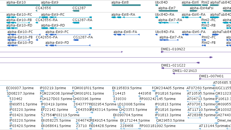The width and height of the screenshot is (231, 130).
Task: Select the Rtnl2-RB transcript
Action: point(204,28)
